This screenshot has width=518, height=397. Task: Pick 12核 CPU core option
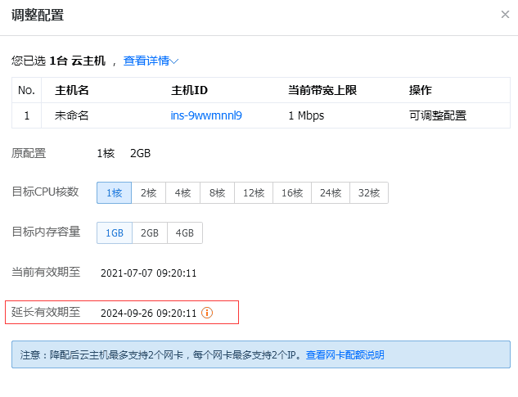(x=254, y=192)
